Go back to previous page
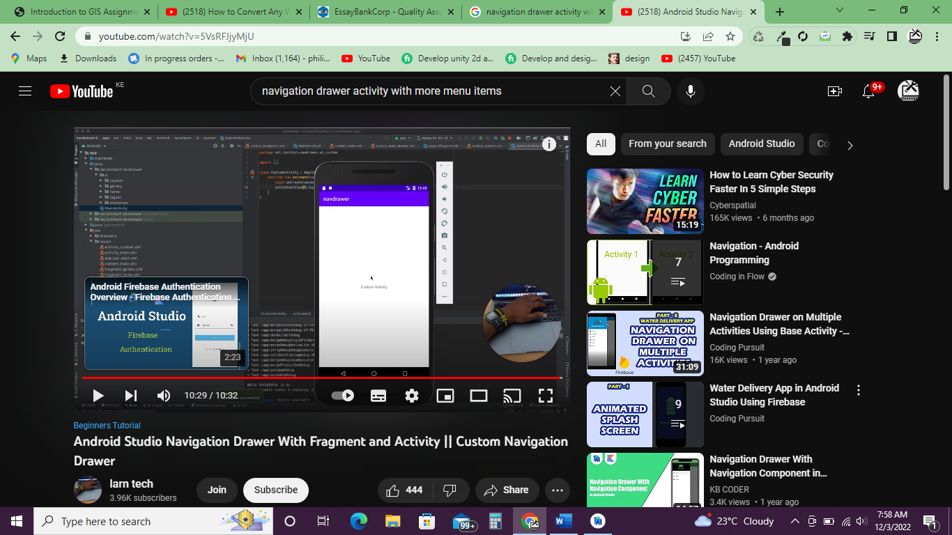Image resolution: width=952 pixels, height=535 pixels. (15, 36)
